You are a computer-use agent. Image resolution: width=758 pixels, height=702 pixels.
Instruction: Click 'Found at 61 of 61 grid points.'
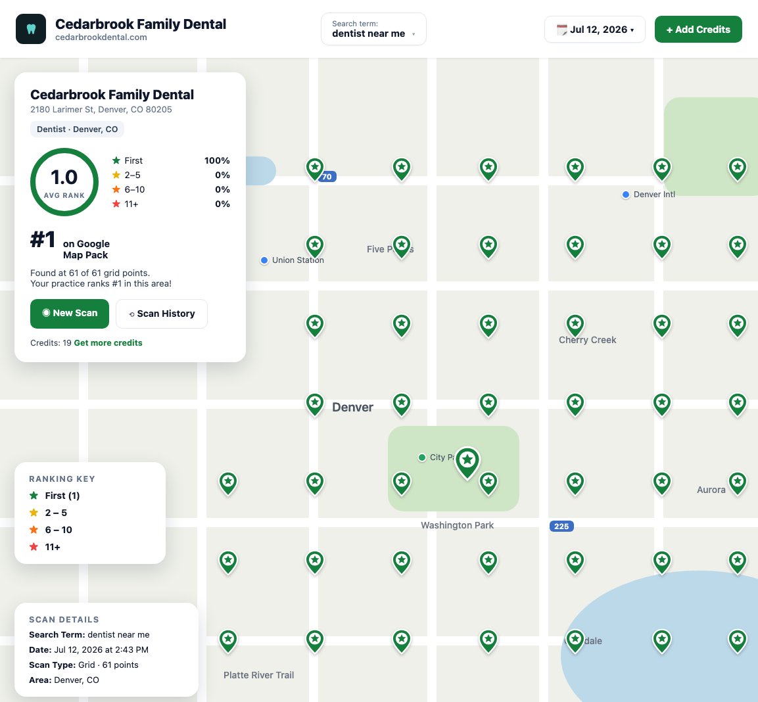[x=90, y=273]
